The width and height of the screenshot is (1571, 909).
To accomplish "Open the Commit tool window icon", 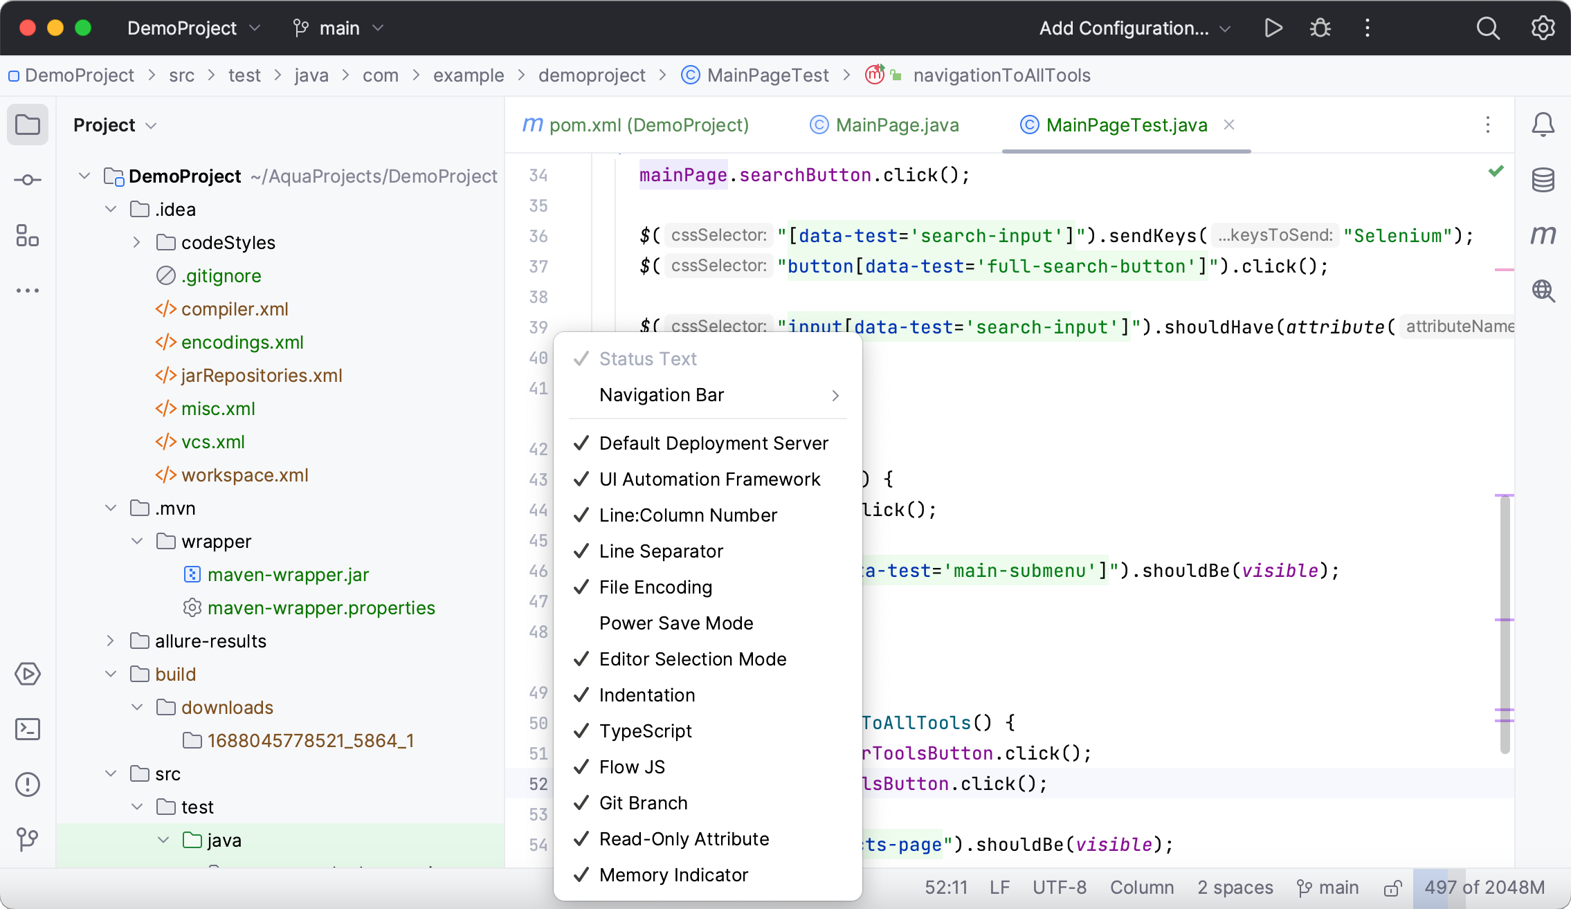I will pos(28,180).
